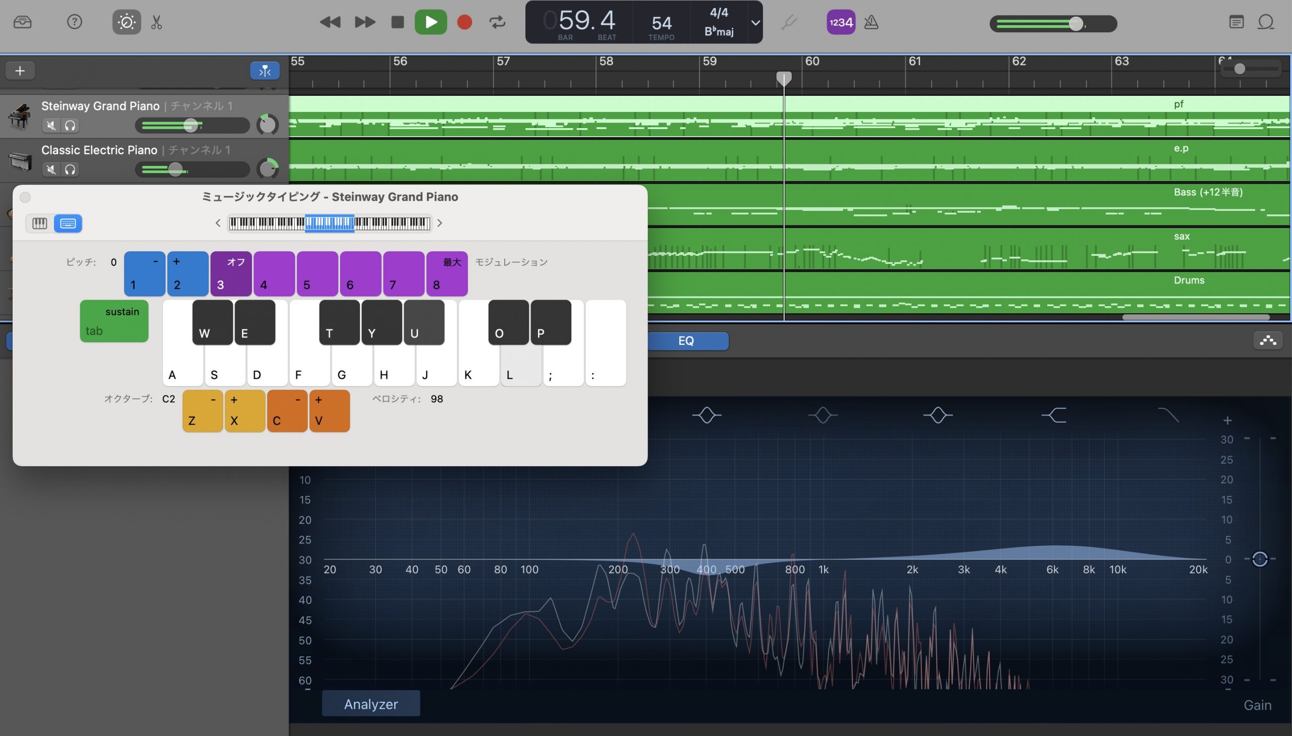Shift keyboard range left with chevron
The width and height of the screenshot is (1292, 736).
(x=218, y=223)
